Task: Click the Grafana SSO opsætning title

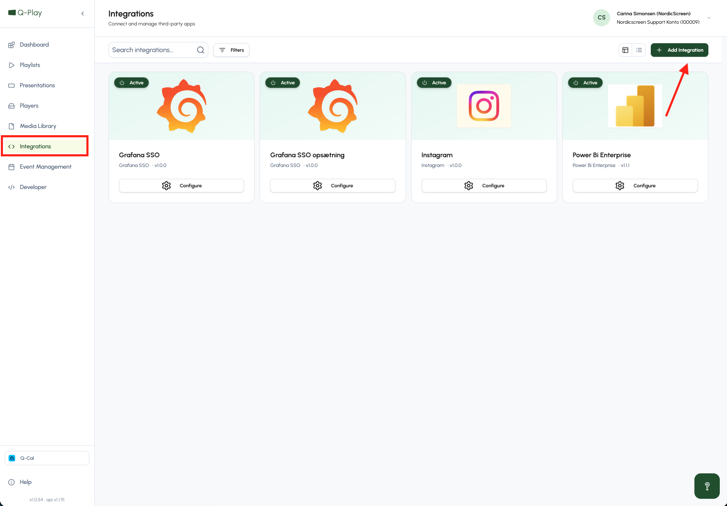Action: click(x=307, y=155)
